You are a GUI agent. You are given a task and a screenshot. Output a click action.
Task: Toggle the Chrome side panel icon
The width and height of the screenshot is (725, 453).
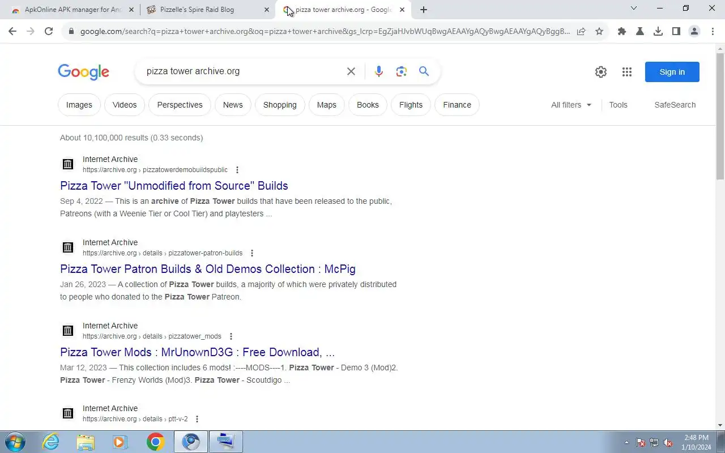point(676,32)
